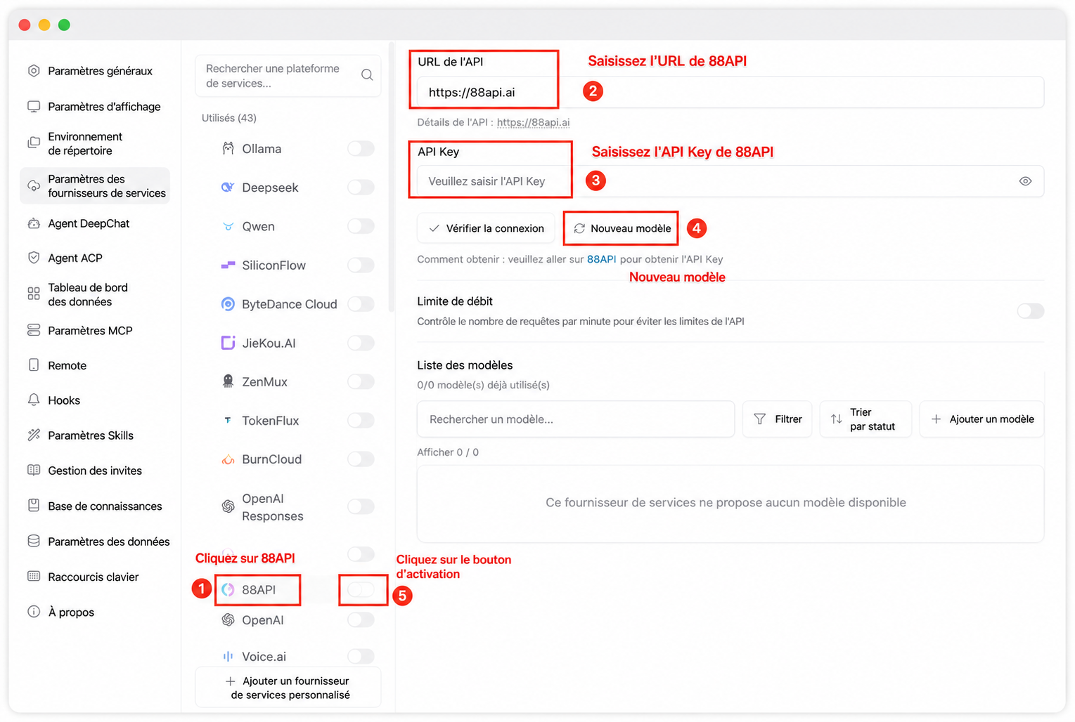Activate the 88API provider toggle
Screen dimensions: 1075x722
[361, 589]
